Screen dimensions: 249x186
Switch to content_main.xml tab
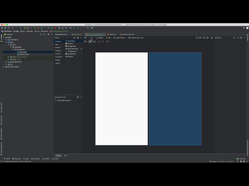[x=127, y=34]
